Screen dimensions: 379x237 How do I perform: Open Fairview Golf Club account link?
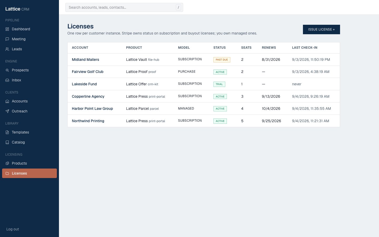coord(88,72)
